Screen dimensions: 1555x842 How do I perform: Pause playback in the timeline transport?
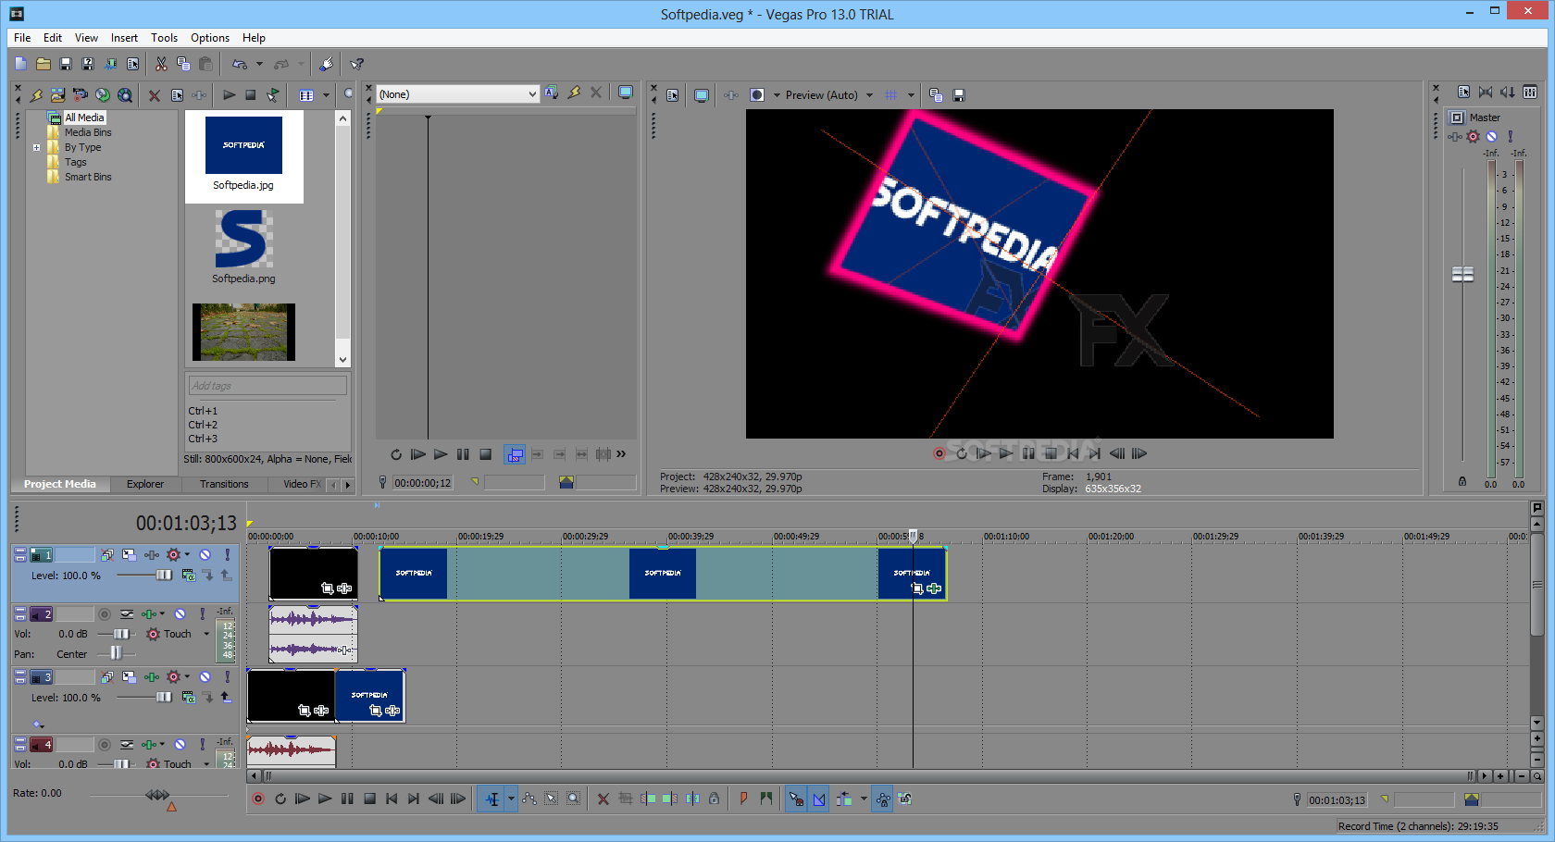coord(347,799)
